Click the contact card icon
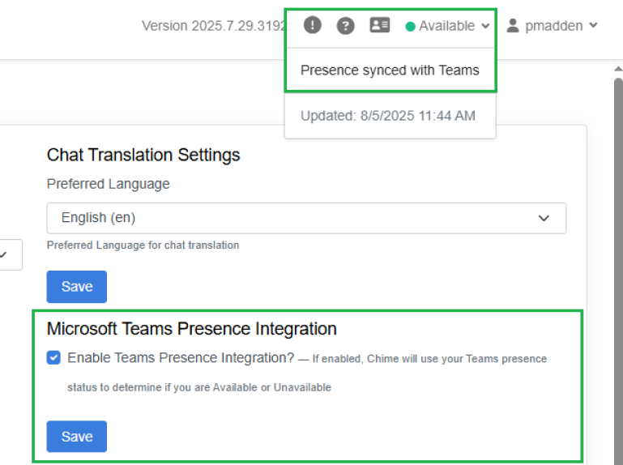Image resolution: width=623 pixels, height=465 pixels. [x=379, y=25]
